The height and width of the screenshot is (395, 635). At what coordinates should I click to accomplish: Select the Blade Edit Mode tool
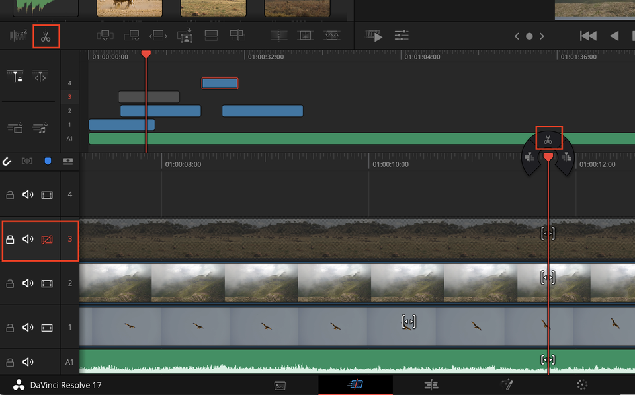pyautogui.click(x=46, y=36)
